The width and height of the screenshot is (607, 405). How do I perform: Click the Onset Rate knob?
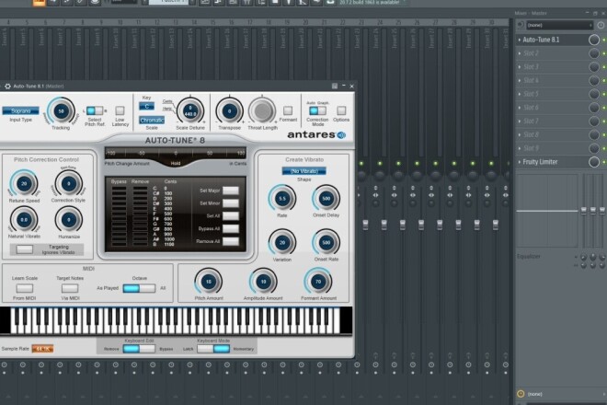click(326, 243)
